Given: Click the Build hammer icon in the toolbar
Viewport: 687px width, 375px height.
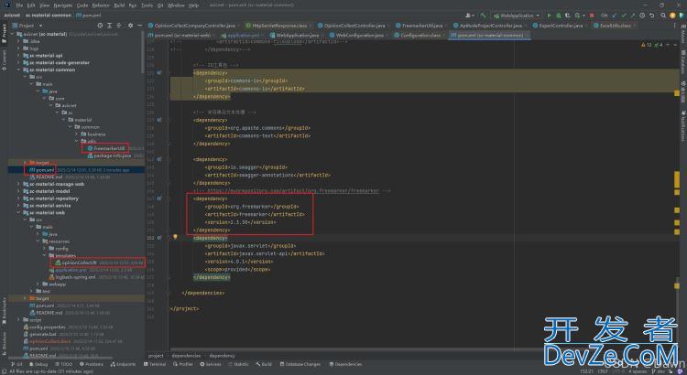Looking at the screenshot, I should coord(484,16).
